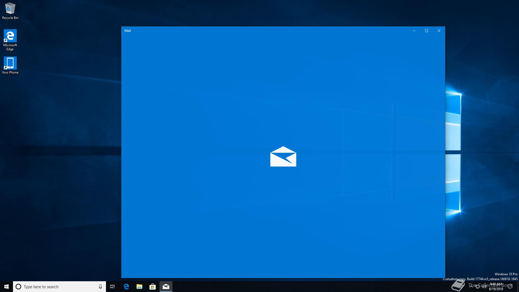This screenshot has width=519, height=292.
Task: Select the Your Phone desktop shortcut
Action: (10, 65)
